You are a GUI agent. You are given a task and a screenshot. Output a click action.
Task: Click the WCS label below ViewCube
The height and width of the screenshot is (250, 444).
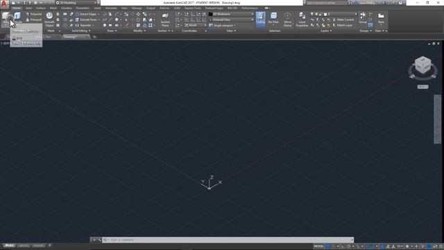[x=422, y=87]
